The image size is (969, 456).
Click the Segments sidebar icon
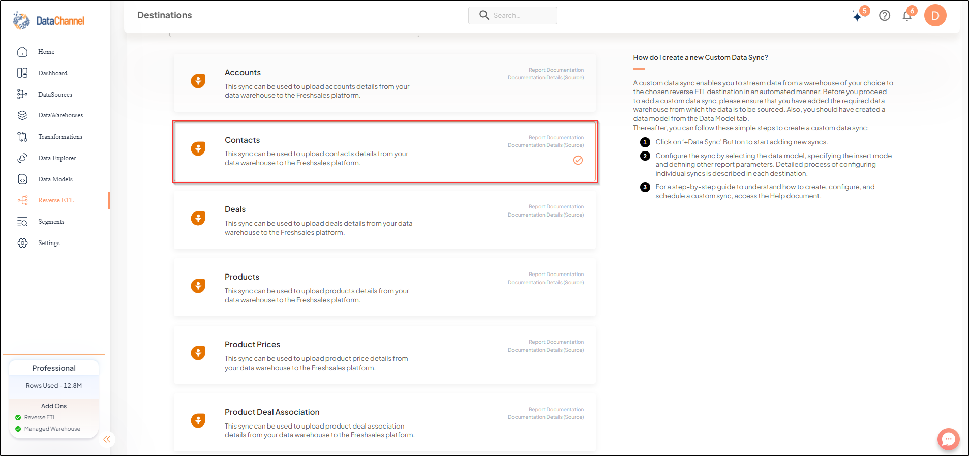click(x=22, y=222)
